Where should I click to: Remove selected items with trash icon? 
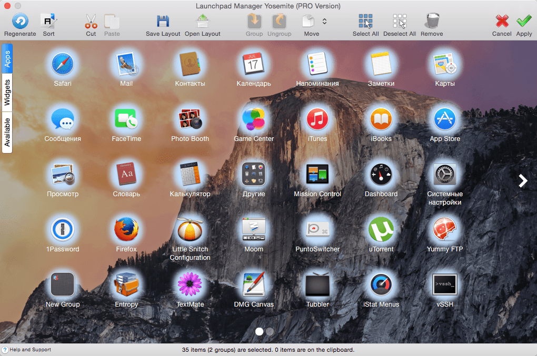click(432, 21)
